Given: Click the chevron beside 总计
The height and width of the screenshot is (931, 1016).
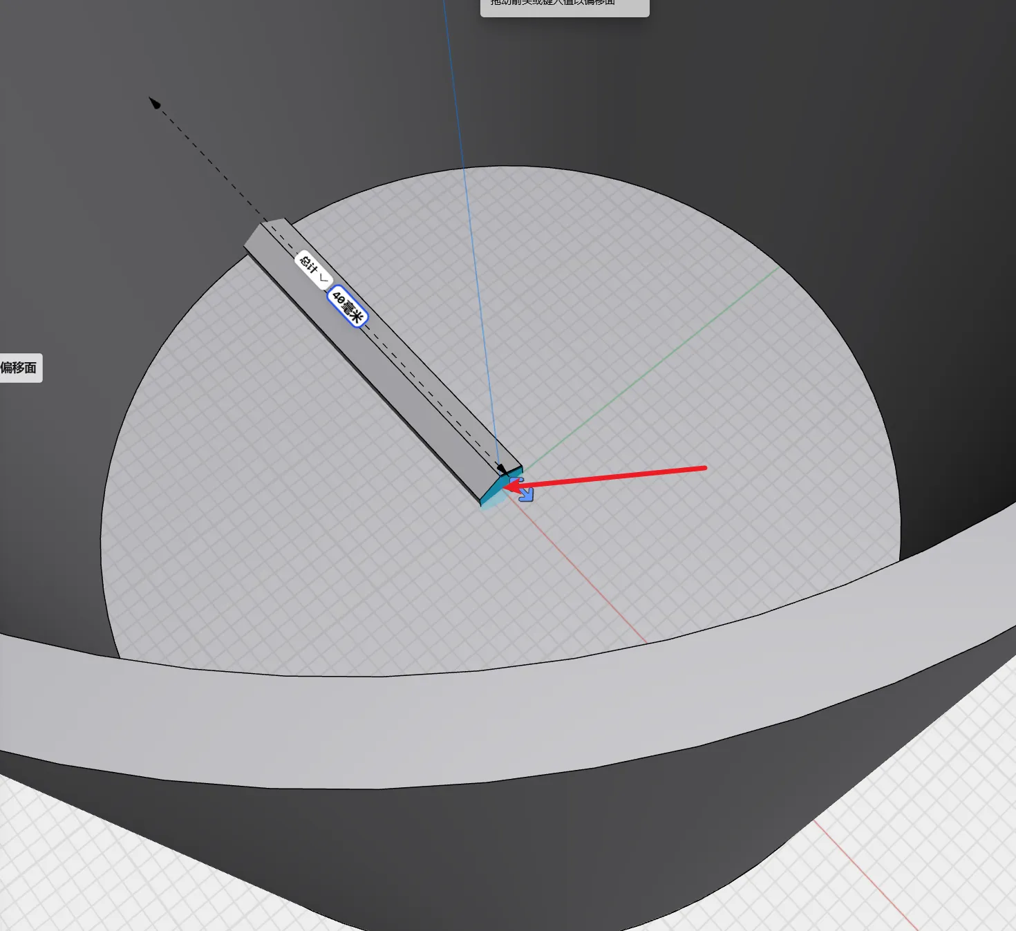Looking at the screenshot, I should [322, 278].
